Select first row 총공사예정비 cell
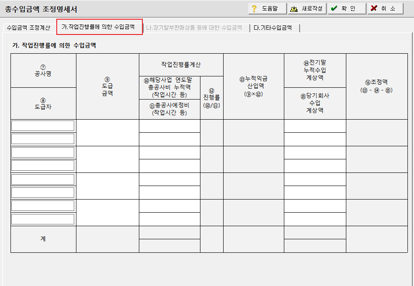The image size is (414, 286). pos(169,139)
